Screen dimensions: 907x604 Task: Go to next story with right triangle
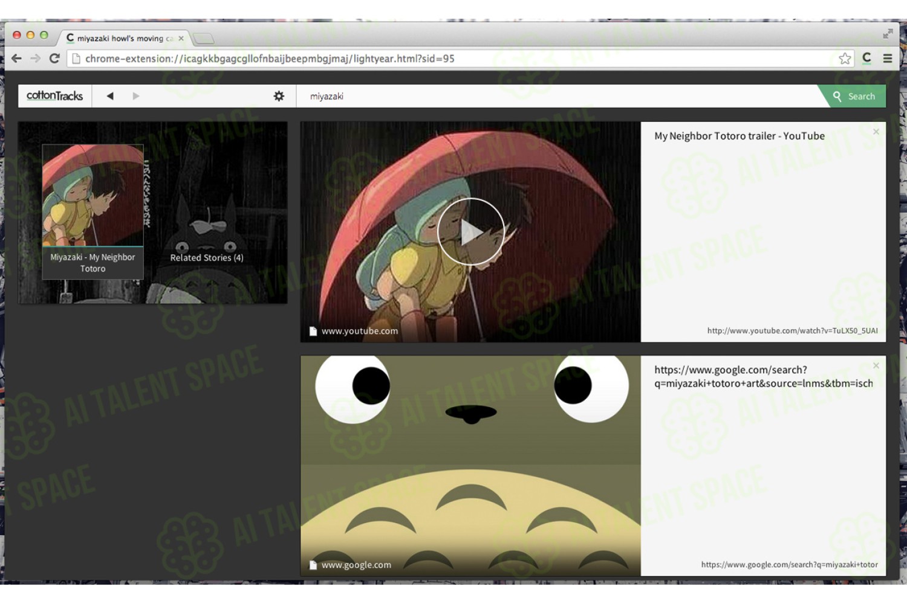pos(136,96)
